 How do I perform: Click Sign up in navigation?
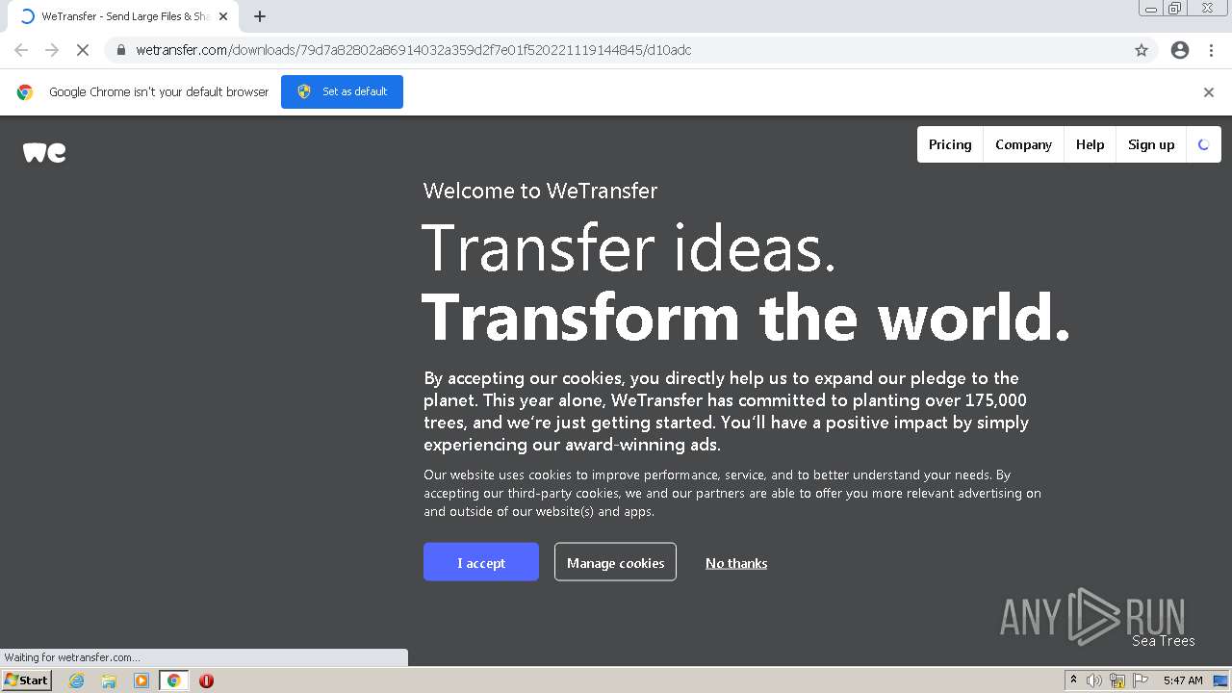tap(1151, 144)
